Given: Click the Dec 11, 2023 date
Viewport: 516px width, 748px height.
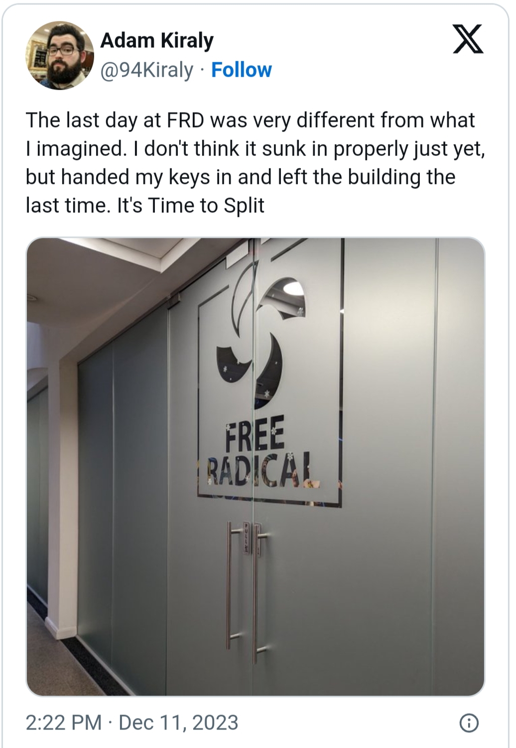Looking at the screenshot, I should (179, 723).
